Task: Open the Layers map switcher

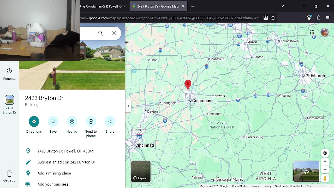Action: pos(141,171)
